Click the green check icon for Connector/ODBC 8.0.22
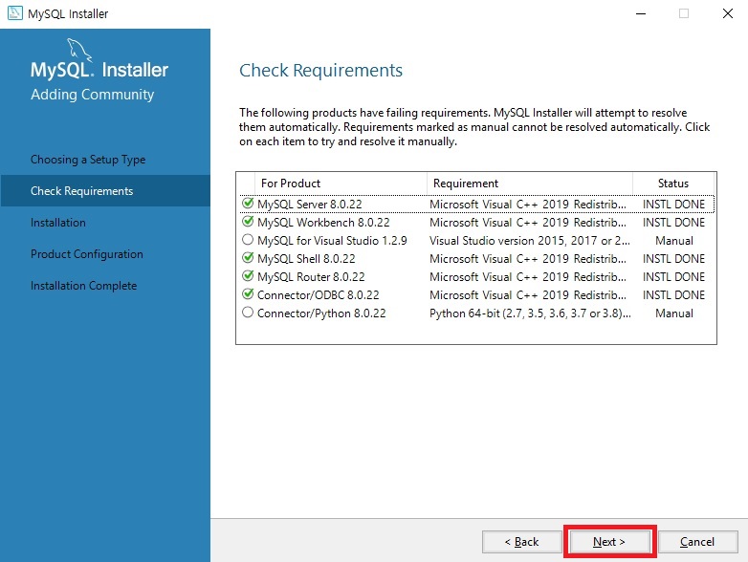The image size is (748, 562). tap(248, 293)
